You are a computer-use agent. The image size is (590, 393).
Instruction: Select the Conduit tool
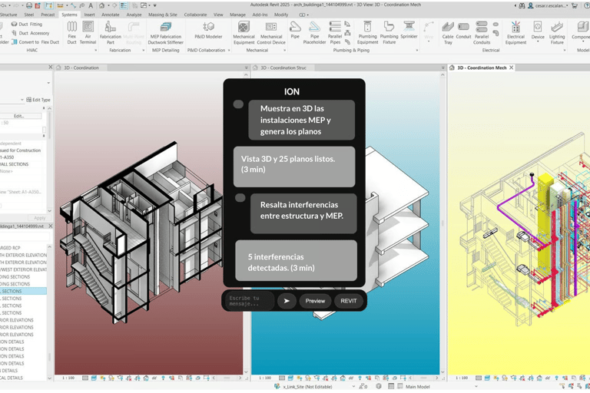pyautogui.click(x=463, y=30)
